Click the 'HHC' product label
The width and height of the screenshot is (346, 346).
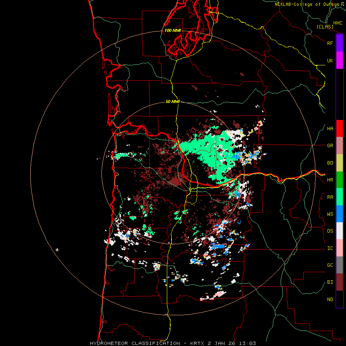coord(338,23)
